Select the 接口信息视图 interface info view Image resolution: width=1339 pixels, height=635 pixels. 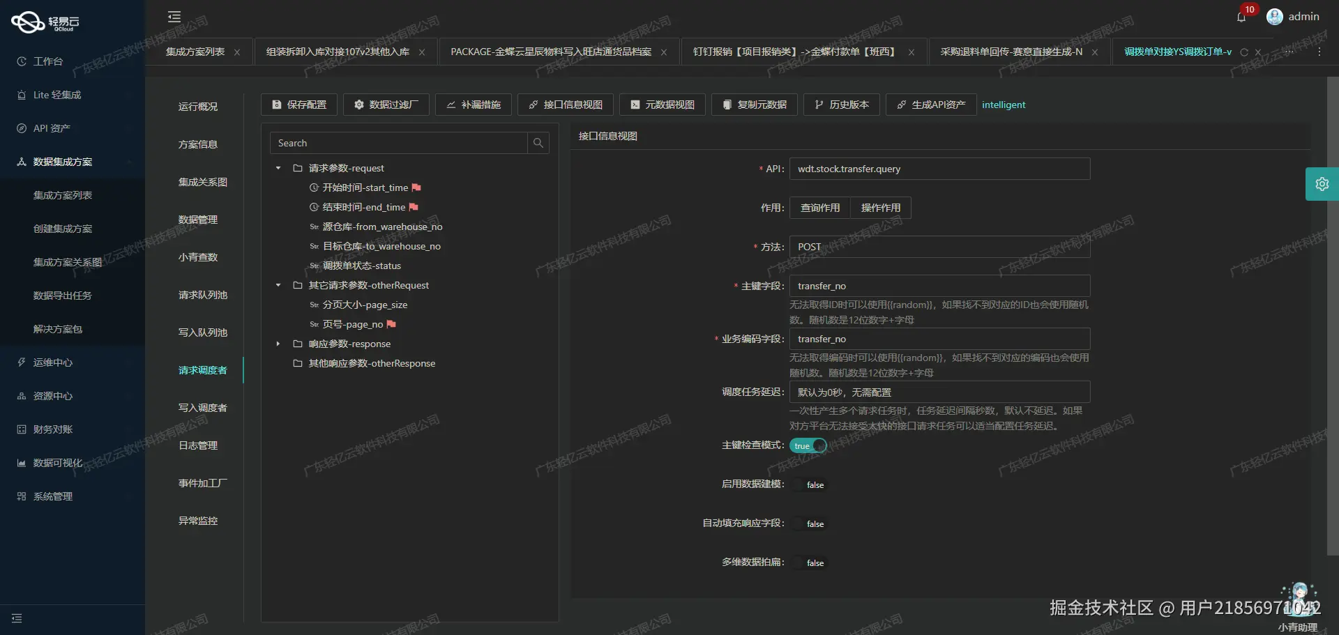click(x=565, y=105)
